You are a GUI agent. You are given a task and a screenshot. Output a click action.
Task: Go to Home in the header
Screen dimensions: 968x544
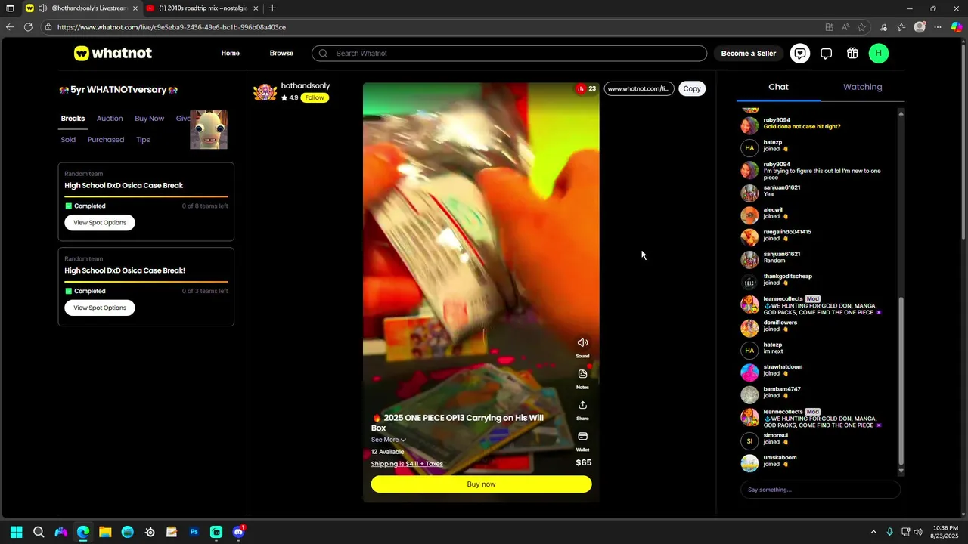click(231, 54)
